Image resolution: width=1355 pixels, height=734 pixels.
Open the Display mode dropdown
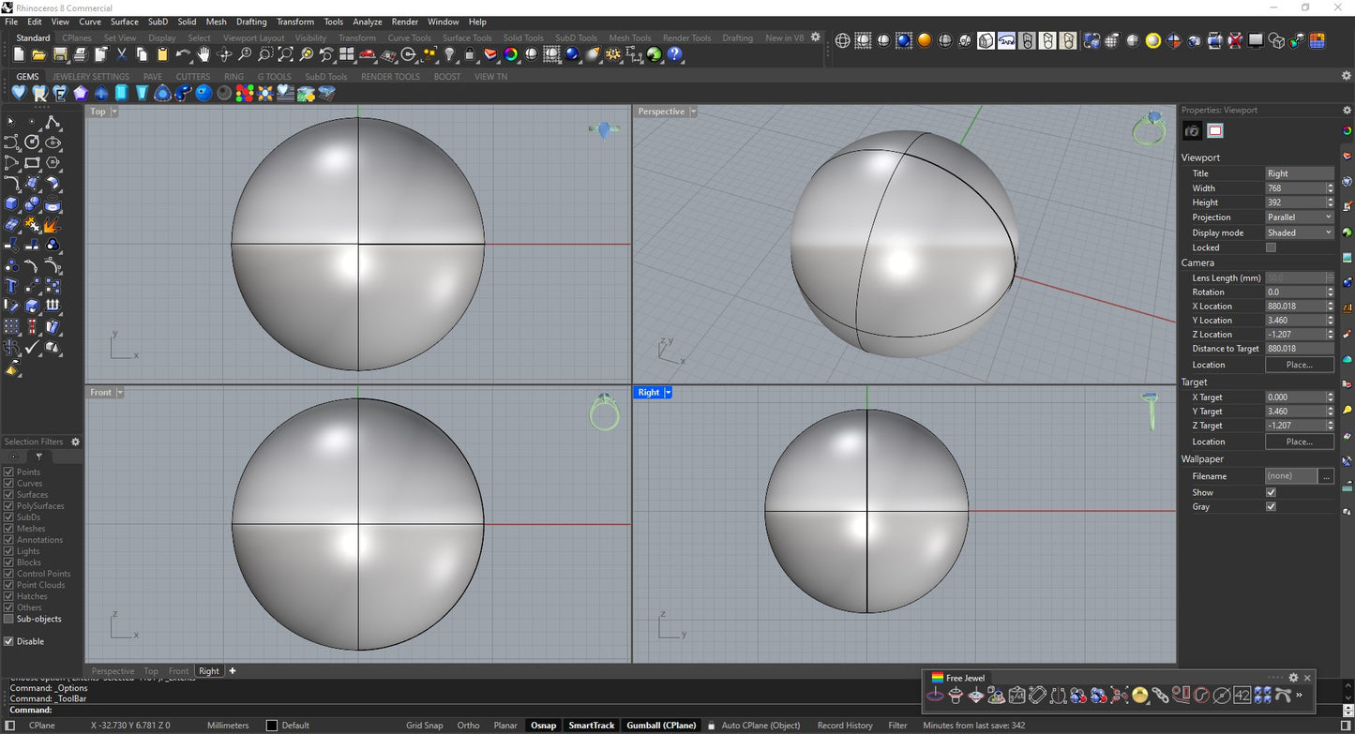point(1299,232)
